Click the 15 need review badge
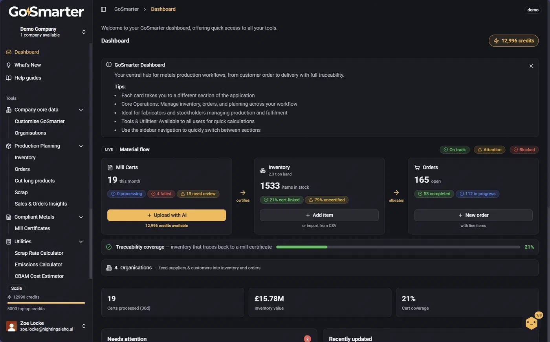550x342 pixels. (198, 194)
